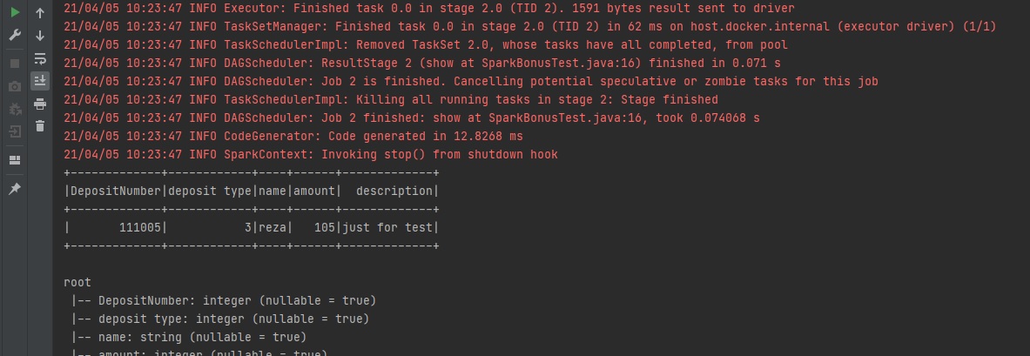Open run configuration via the wrench icon

click(15, 36)
